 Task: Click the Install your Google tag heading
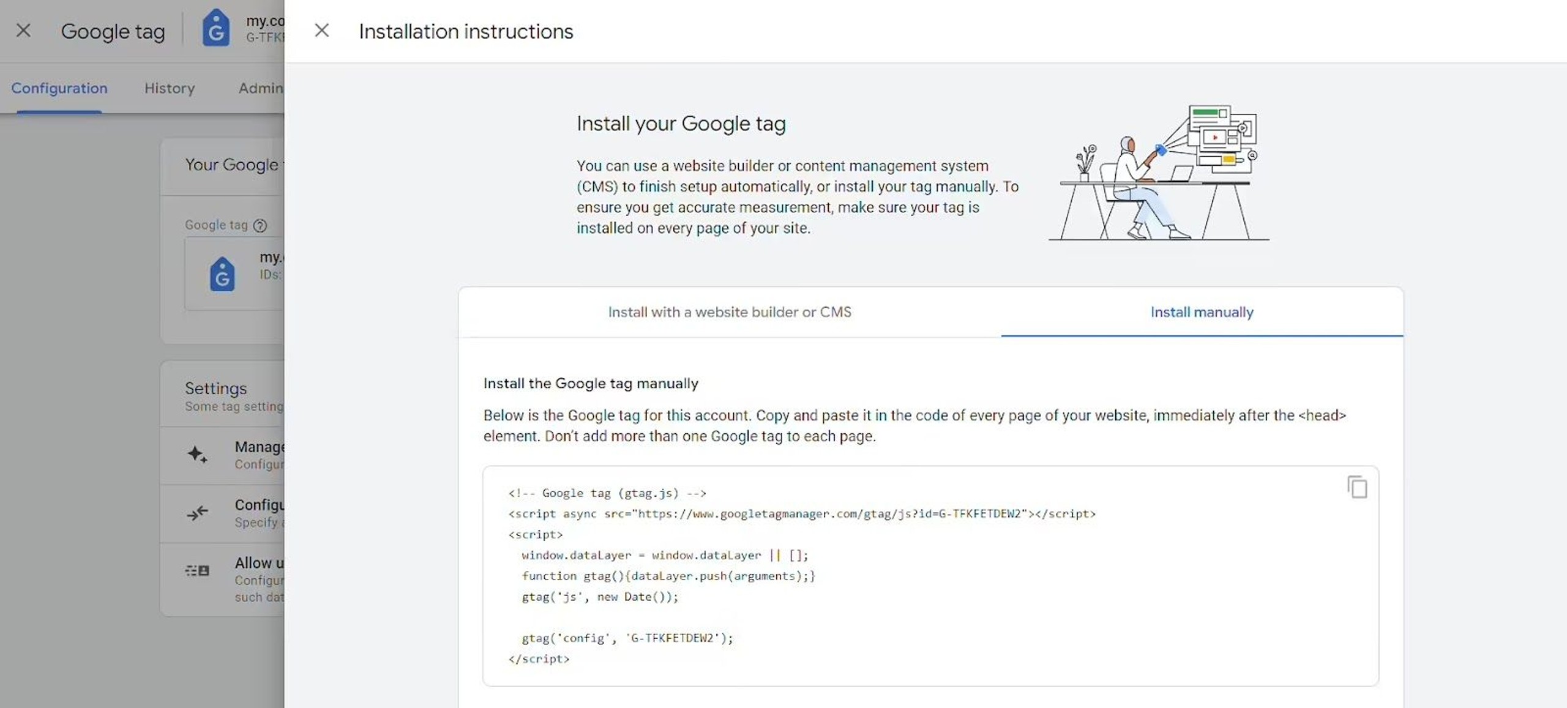[x=681, y=124]
